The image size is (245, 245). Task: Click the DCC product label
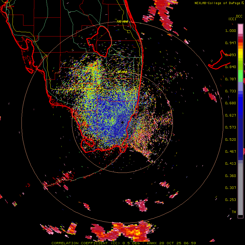[x=239, y=16]
